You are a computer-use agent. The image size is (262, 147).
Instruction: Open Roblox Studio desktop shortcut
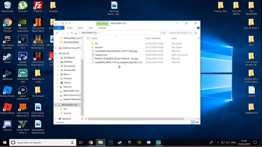pyautogui.click(x=7, y=91)
